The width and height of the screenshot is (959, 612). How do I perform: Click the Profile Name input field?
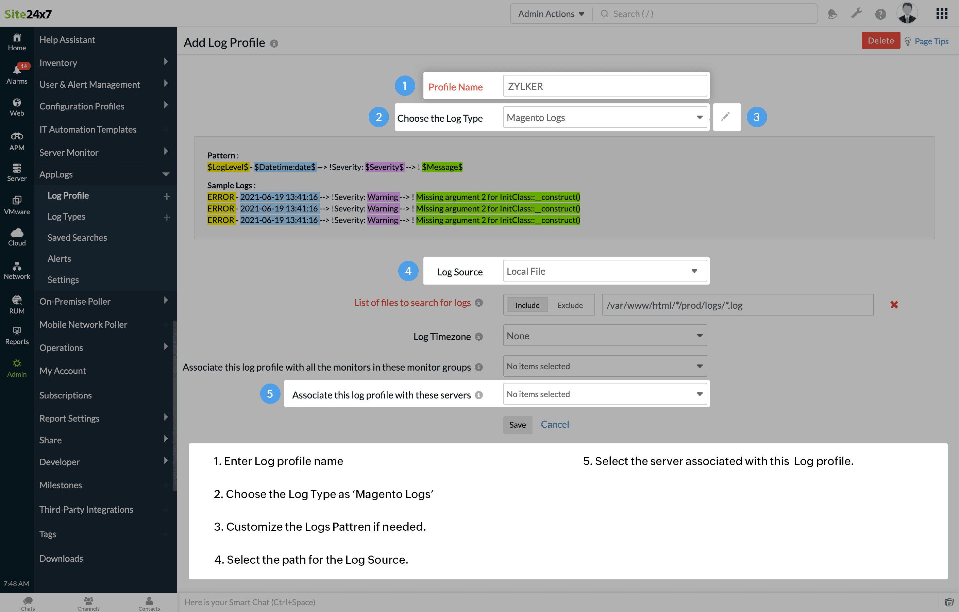[x=604, y=87]
